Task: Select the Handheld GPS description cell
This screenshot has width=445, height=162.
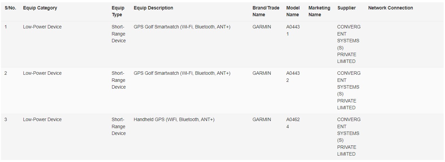Action: [174, 119]
